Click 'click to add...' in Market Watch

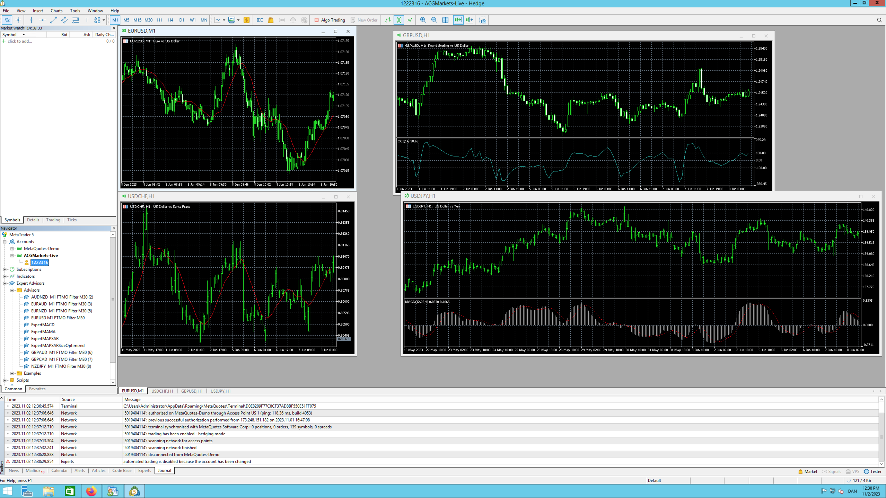[20, 41]
